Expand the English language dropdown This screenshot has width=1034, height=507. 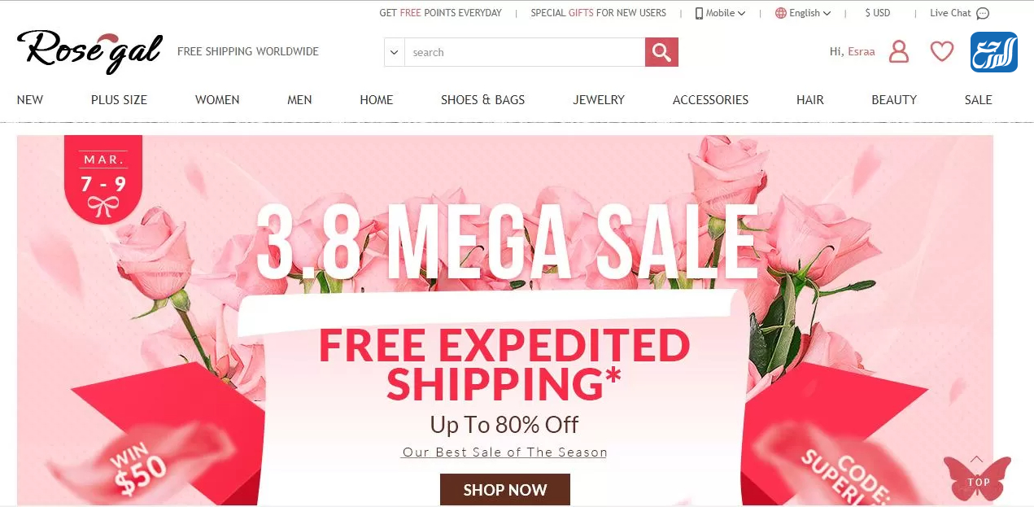tap(809, 13)
